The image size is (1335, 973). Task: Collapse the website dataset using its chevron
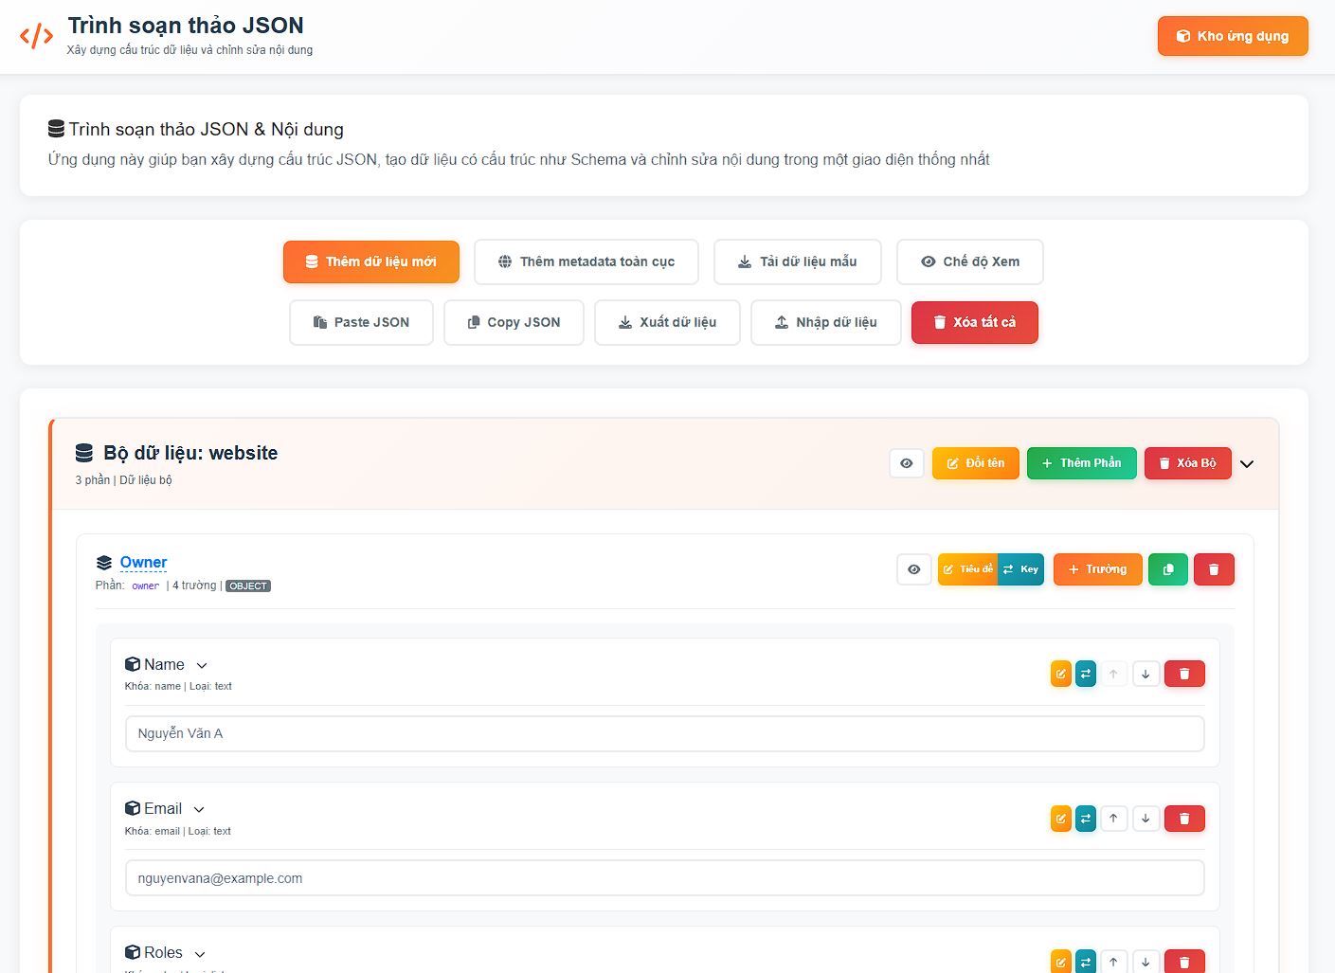1247,463
